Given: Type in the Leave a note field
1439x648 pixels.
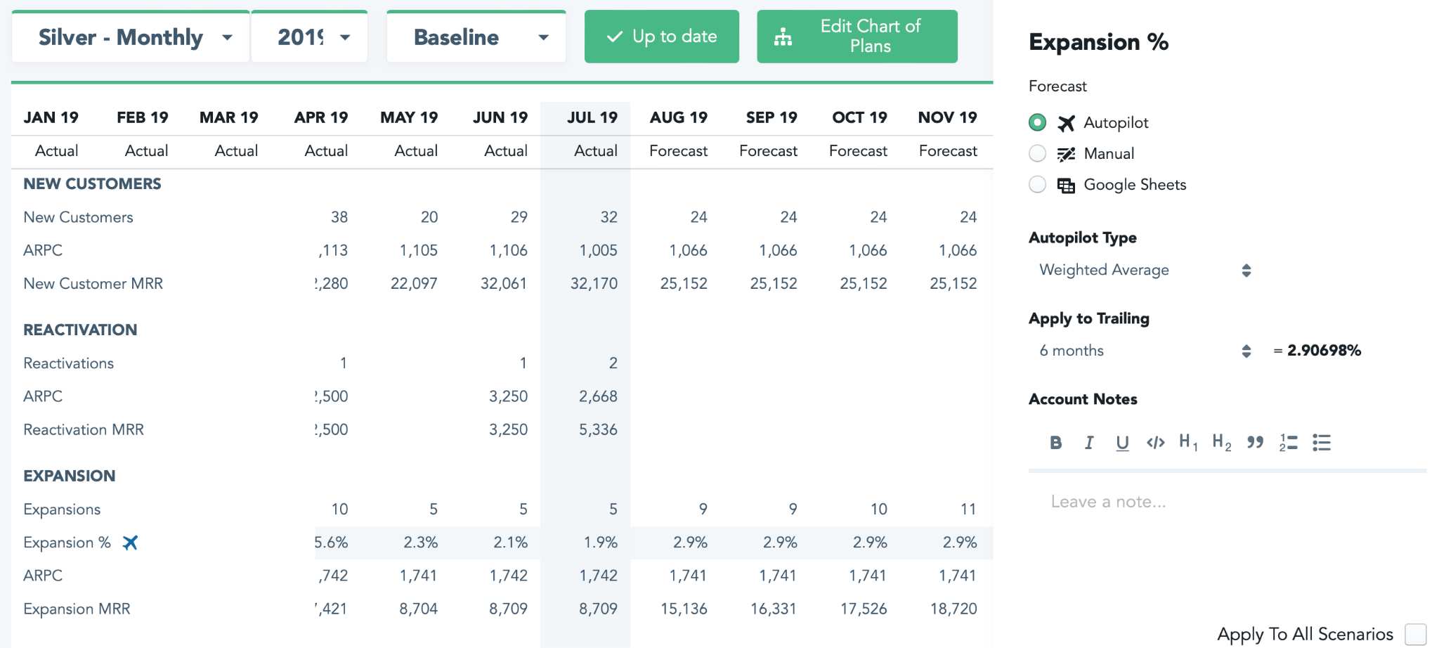Looking at the screenshot, I should (1226, 502).
